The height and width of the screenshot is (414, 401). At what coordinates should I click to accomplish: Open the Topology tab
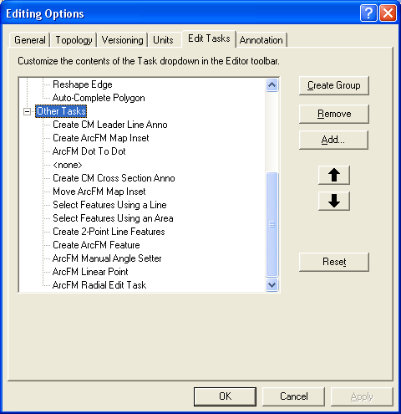point(74,40)
